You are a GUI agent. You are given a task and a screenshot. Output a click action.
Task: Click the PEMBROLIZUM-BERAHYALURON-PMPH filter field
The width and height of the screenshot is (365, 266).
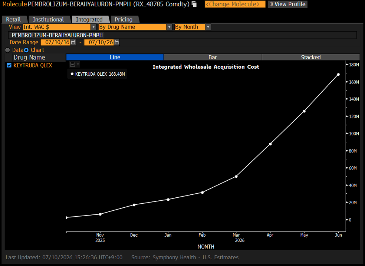(x=182, y=35)
